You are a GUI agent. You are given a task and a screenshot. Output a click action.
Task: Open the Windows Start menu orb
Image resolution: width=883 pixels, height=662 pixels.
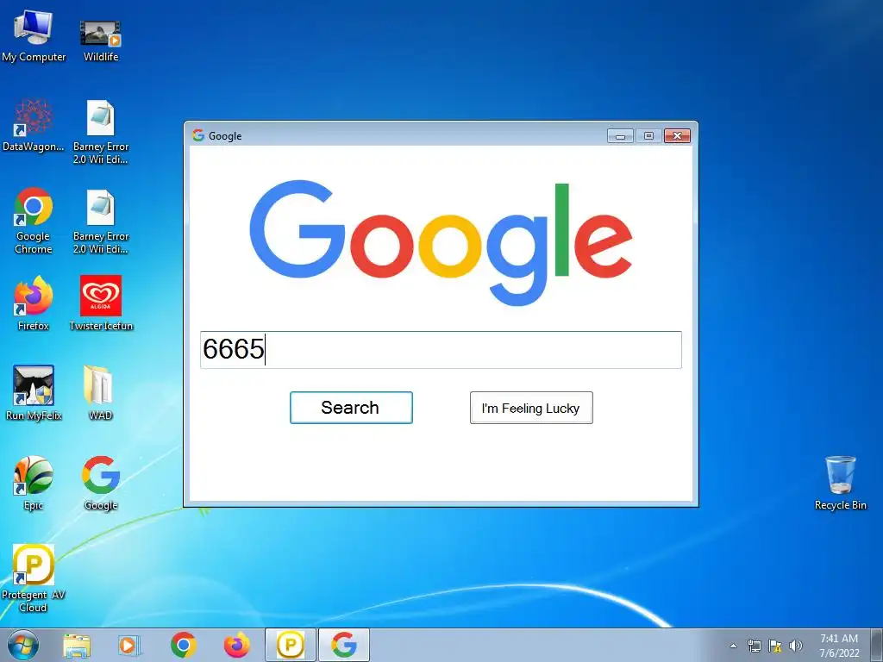(x=23, y=645)
